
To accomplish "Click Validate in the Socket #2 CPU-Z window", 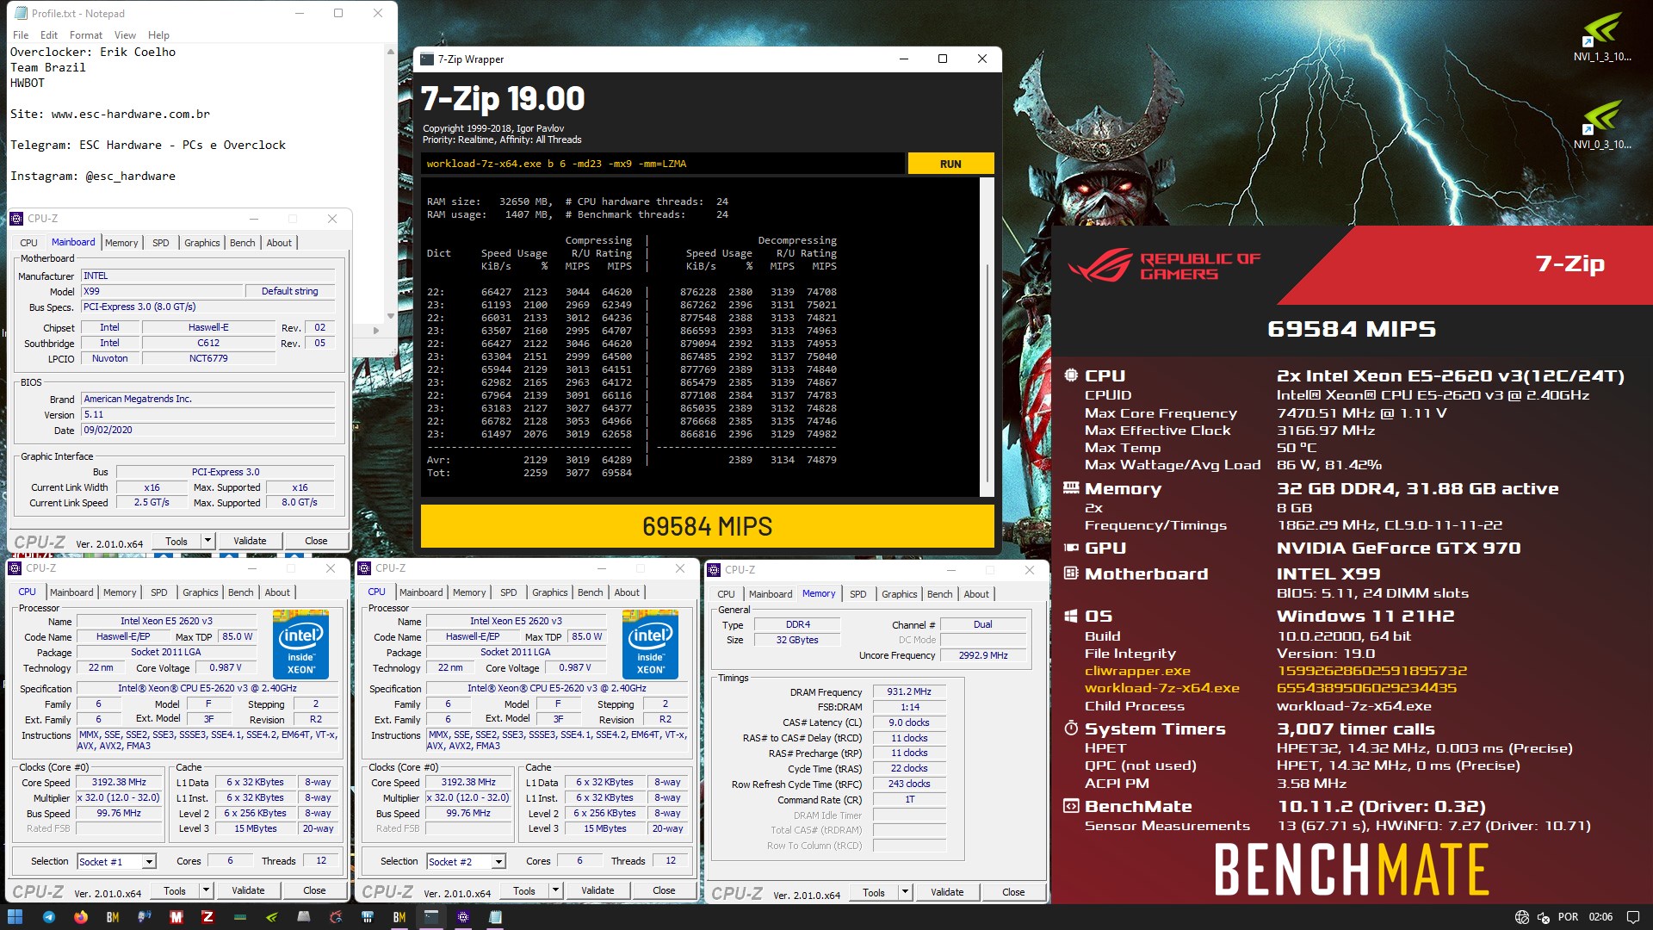I will pyautogui.click(x=597, y=890).
